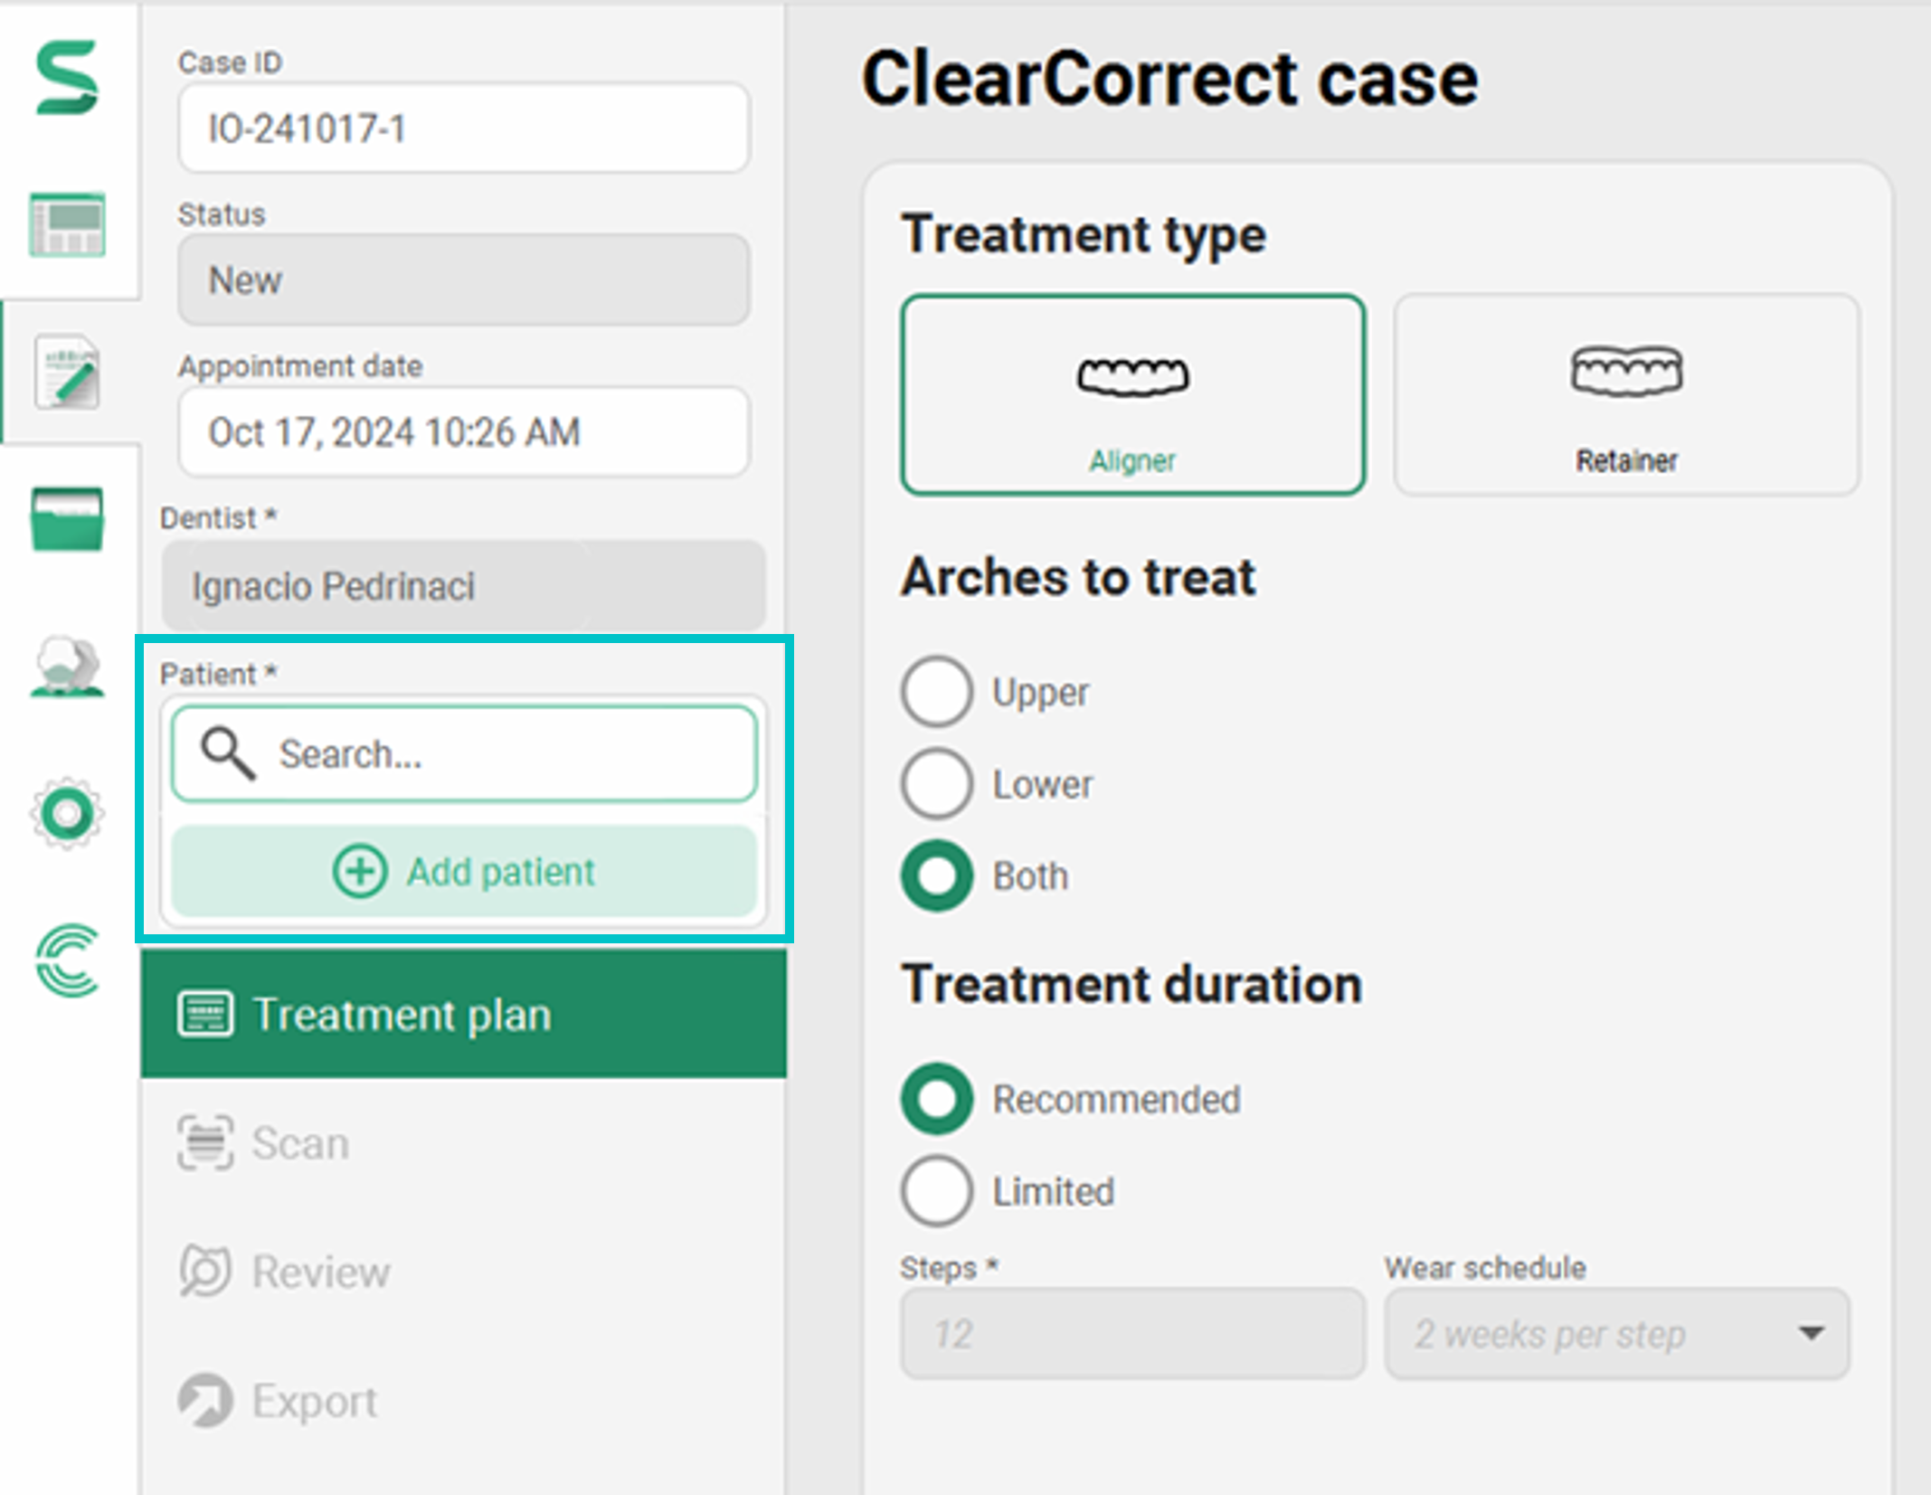Viewport: 1931px width, 1495px height.
Task: Click the Steps field showing 12
Action: 1132,1334
